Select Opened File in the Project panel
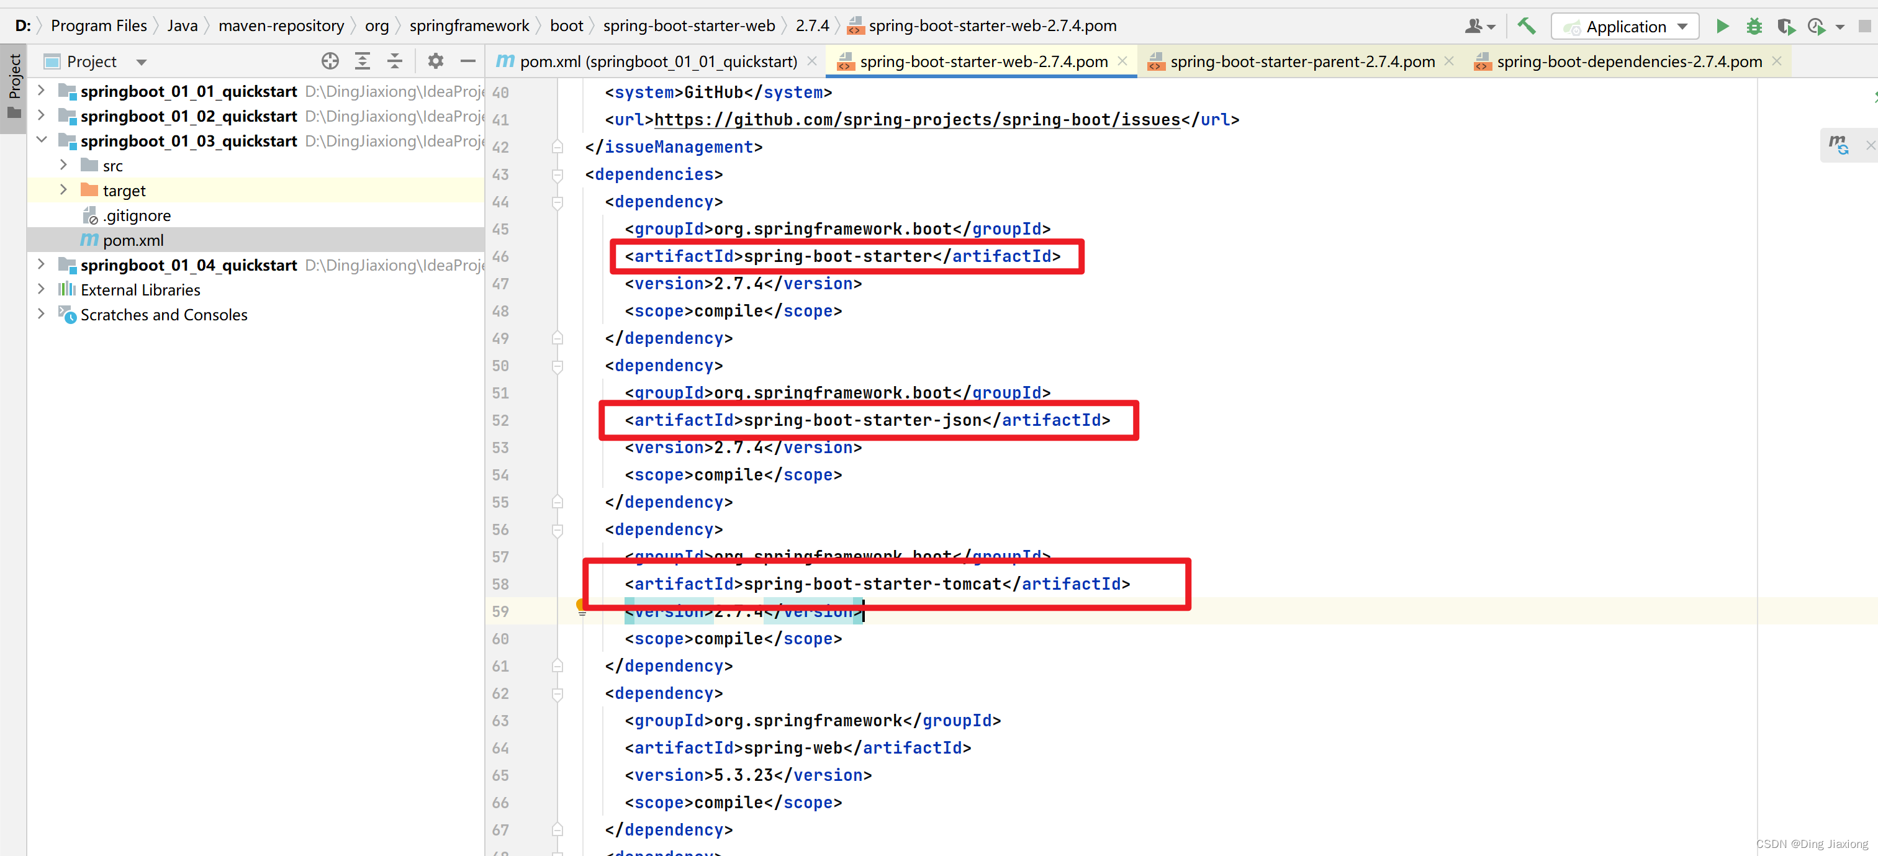Image resolution: width=1878 pixels, height=856 pixels. point(330,61)
